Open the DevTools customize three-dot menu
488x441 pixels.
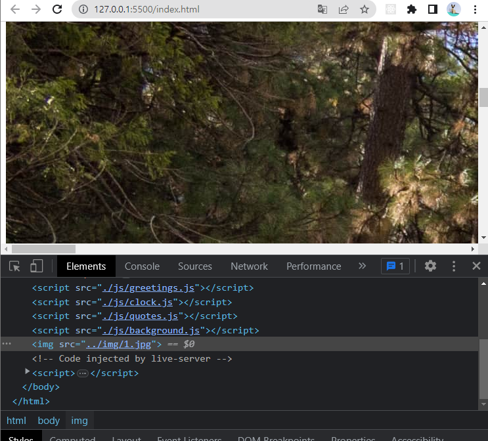[x=454, y=266]
